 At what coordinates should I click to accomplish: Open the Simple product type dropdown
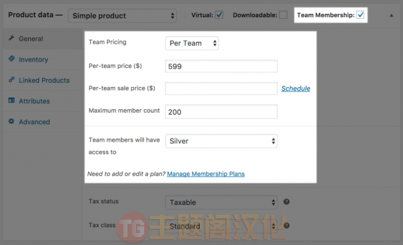[x=122, y=16]
